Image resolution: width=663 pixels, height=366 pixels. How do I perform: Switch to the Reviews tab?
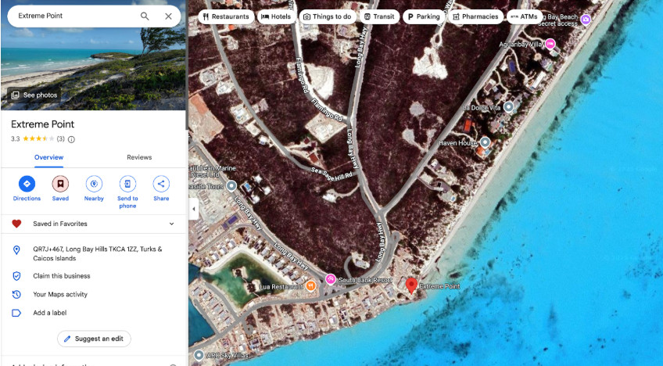[x=139, y=157]
